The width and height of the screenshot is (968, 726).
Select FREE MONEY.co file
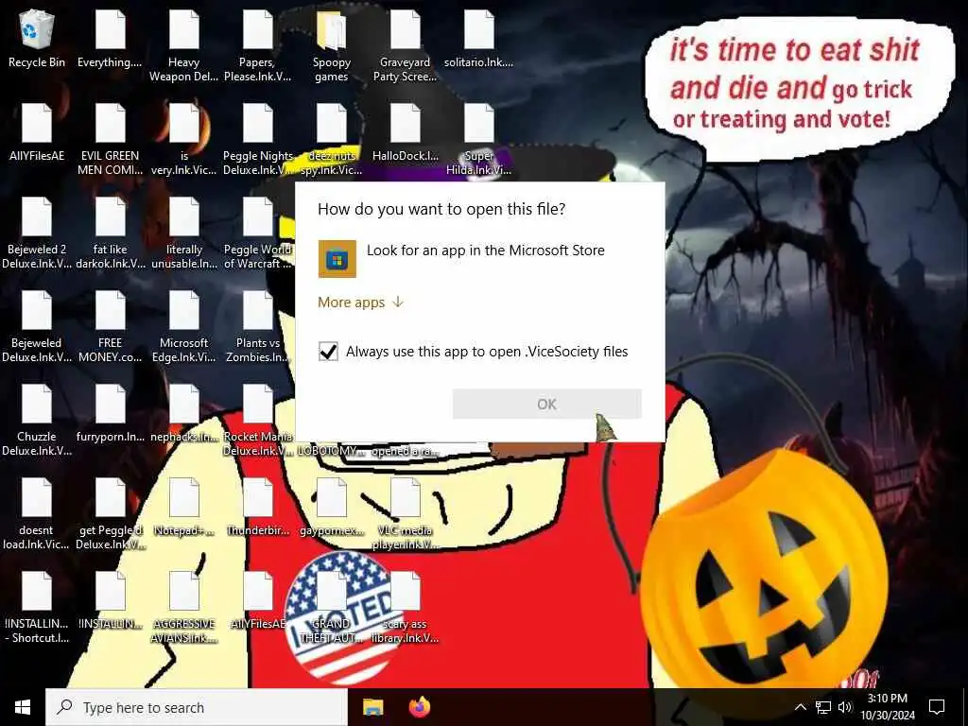110,327
